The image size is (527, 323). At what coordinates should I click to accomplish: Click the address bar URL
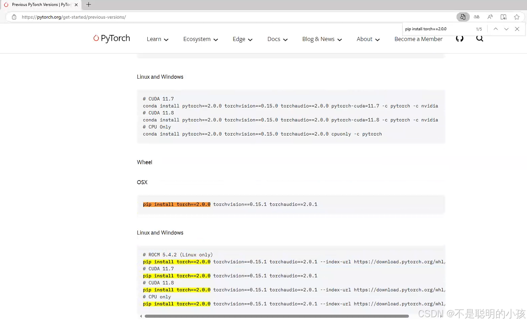(74, 17)
